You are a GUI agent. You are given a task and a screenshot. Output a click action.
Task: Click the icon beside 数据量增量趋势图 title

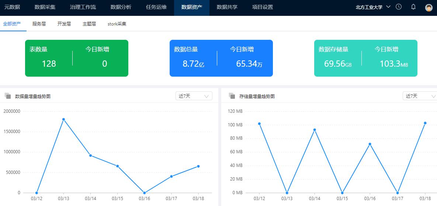coord(8,96)
